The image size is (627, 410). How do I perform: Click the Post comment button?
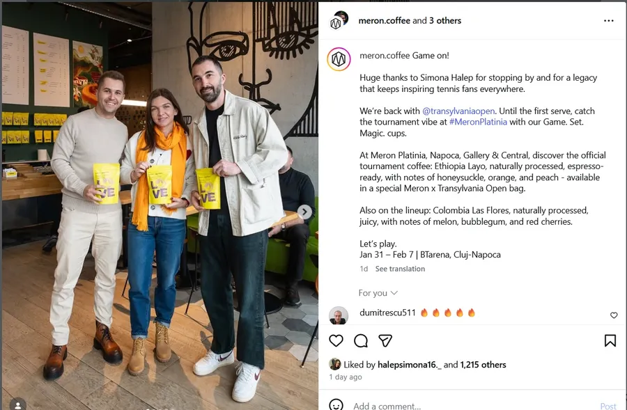(x=608, y=406)
